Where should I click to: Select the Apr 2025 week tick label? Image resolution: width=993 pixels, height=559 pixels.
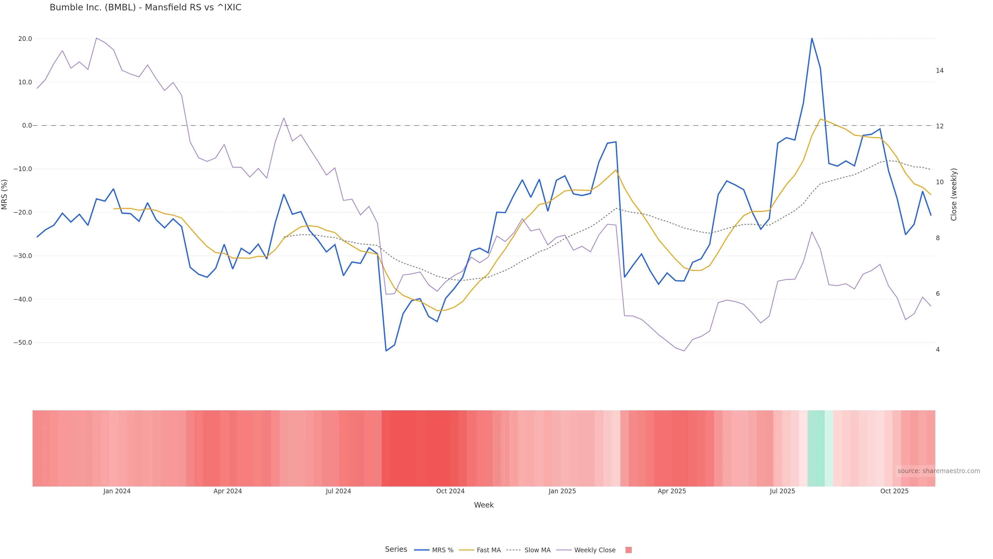(672, 491)
